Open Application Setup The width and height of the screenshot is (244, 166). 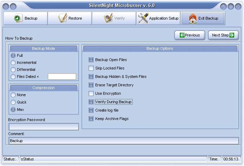pos(158,18)
